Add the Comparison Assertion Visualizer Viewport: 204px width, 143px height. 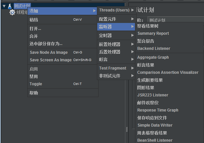[x=170, y=72]
